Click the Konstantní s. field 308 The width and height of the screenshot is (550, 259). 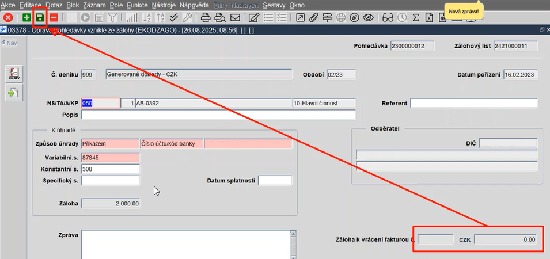click(x=110, y=169)
